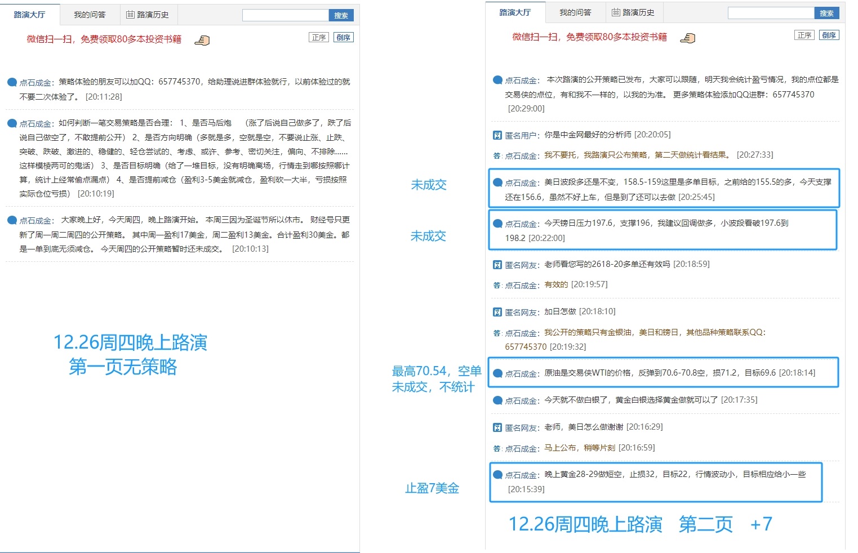
Task: Click the 答 answer mark beside 有效的 reply
Action: [x=497, y=286]
